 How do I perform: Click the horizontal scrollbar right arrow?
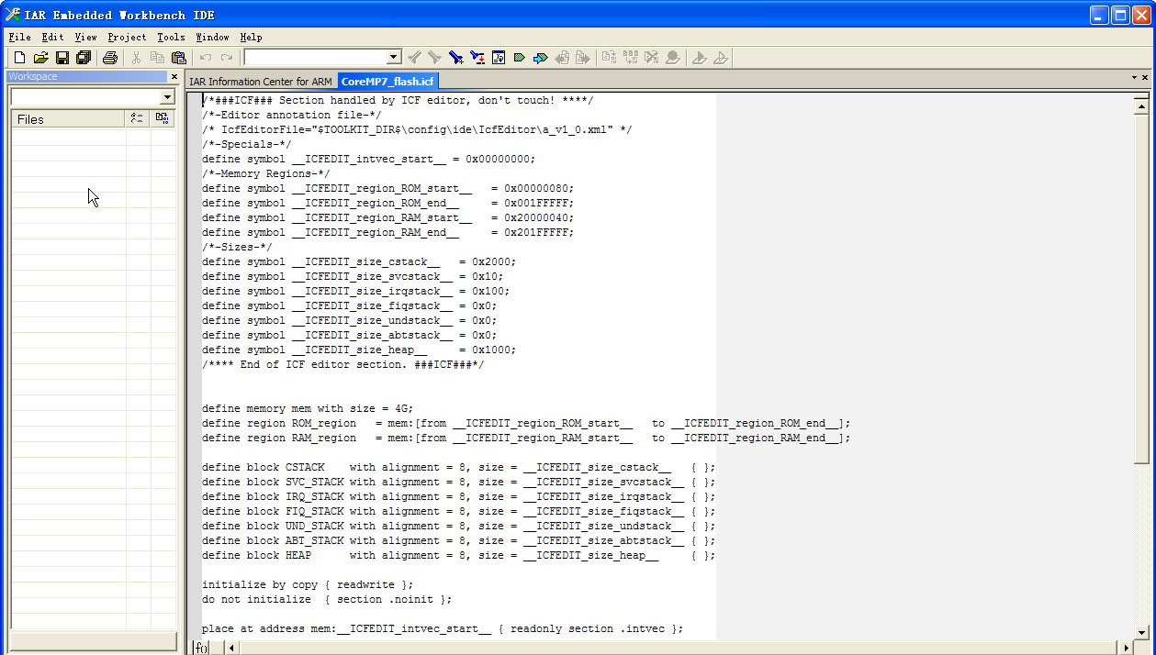click(1127, 648)
